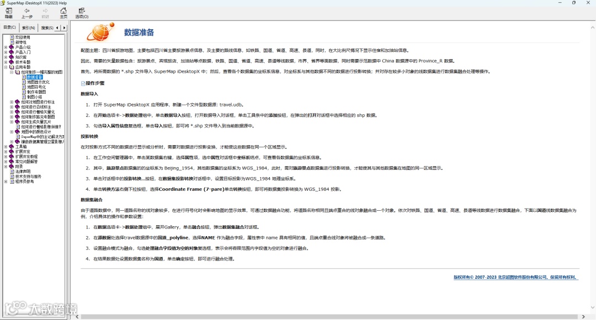Screen dimensions: 596x320
Task: Click the page icon beside 地图符号化
Action: pyautogui.click(x=24, y=87)
